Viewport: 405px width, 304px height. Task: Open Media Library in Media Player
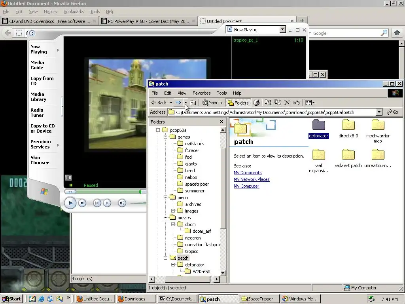(38, 97)
